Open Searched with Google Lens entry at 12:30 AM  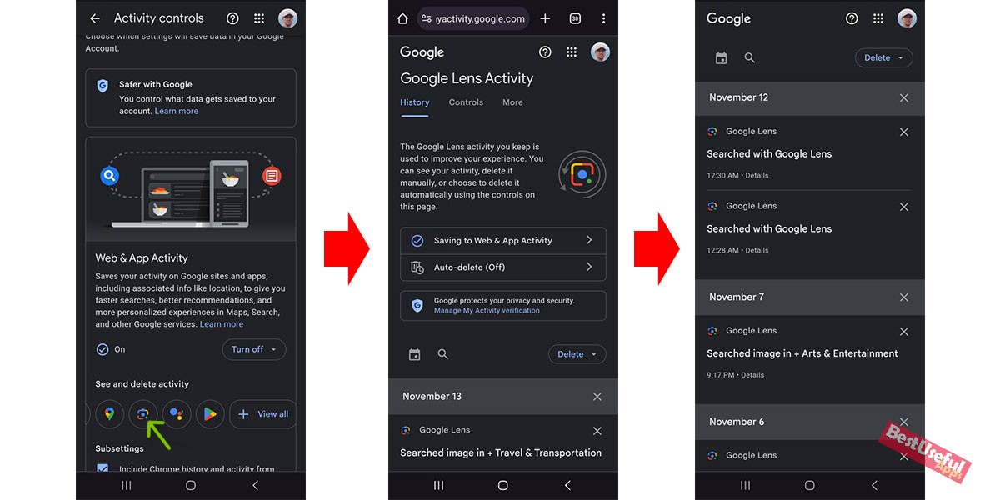click(769, 154)
